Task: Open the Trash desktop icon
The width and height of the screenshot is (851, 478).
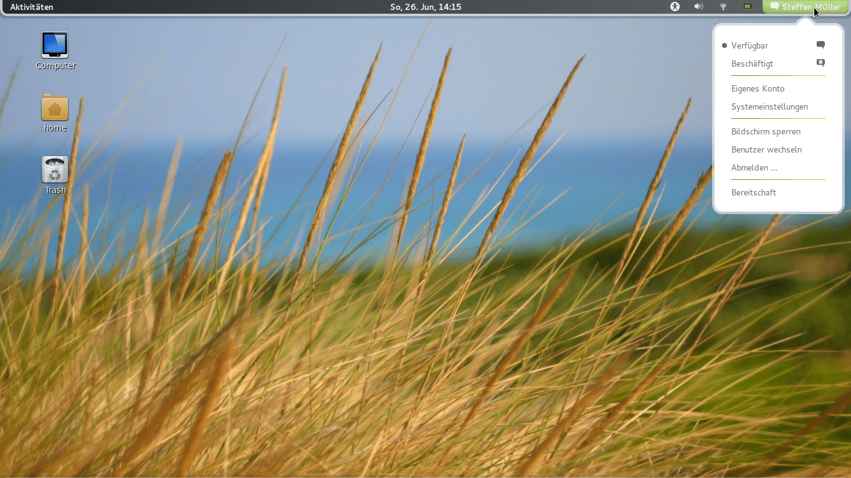Action: pyautogui.click(x=55, y=170)
